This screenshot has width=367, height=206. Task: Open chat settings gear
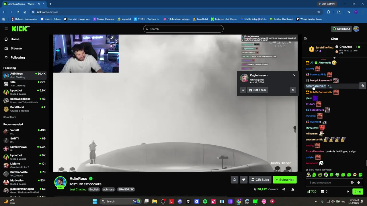coord(348,191)
